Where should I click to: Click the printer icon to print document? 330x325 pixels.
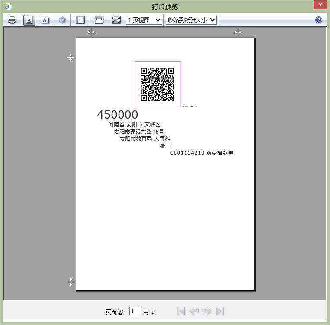click(12, 20)
